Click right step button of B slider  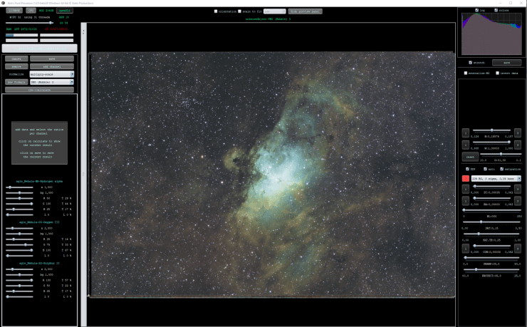tap(518, 133)
